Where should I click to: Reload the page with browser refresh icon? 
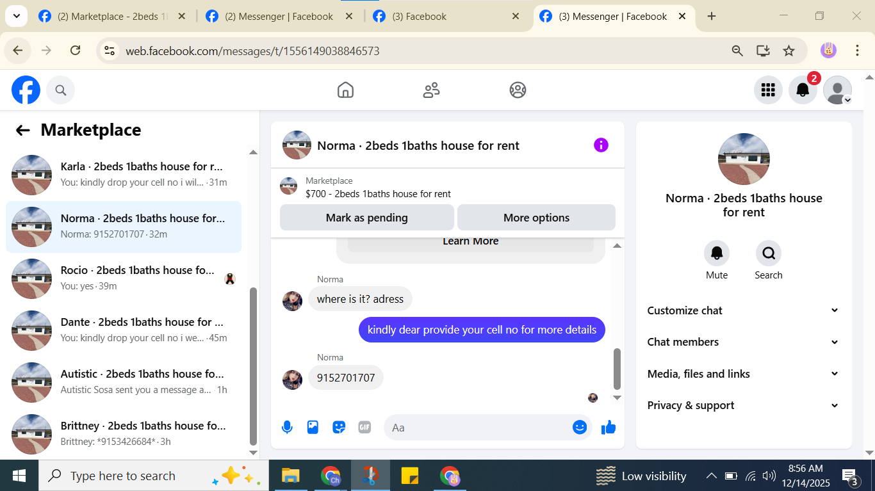[75, 51]
